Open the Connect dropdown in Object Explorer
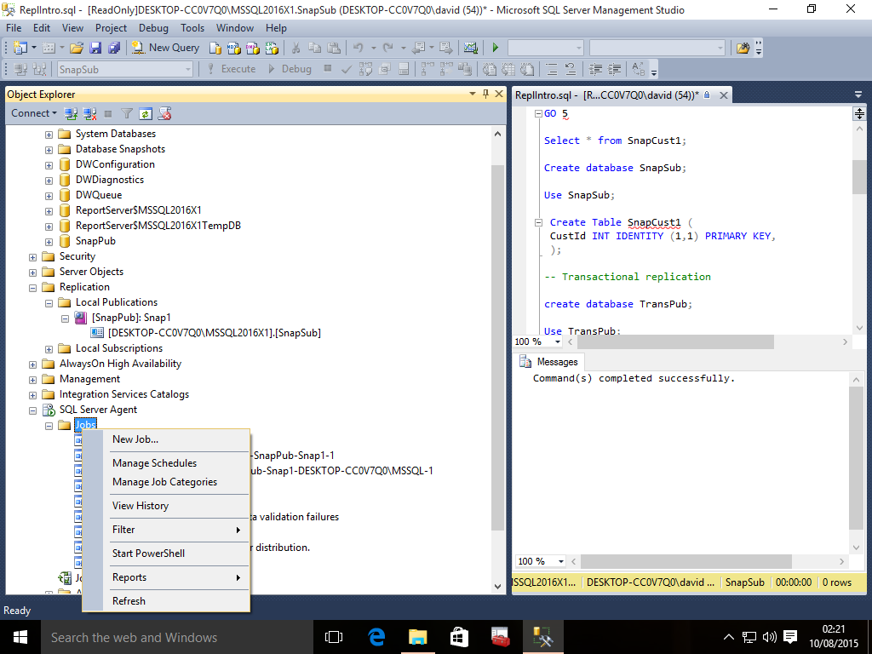872x654 pixels. (x=34, y=113)
